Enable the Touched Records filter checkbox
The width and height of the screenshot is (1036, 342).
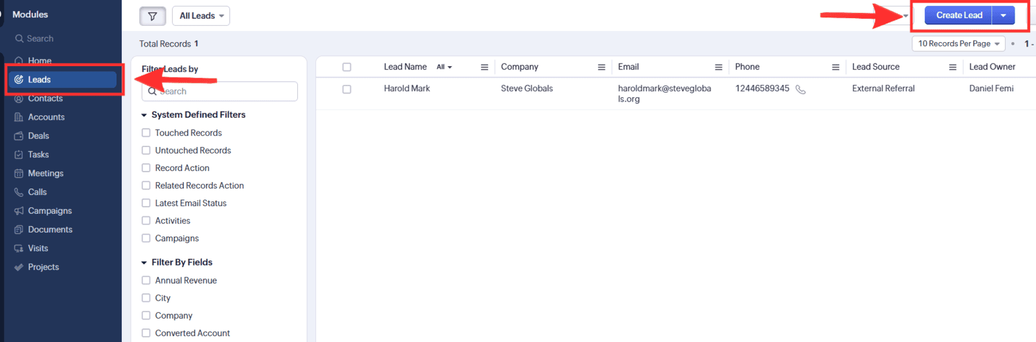pos(146,133)
